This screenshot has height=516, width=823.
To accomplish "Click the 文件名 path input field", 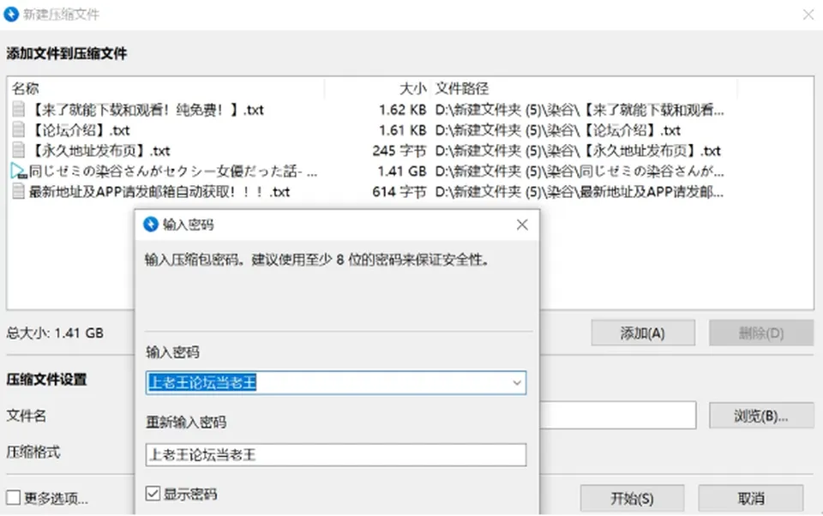I will [x=618, y=415].
